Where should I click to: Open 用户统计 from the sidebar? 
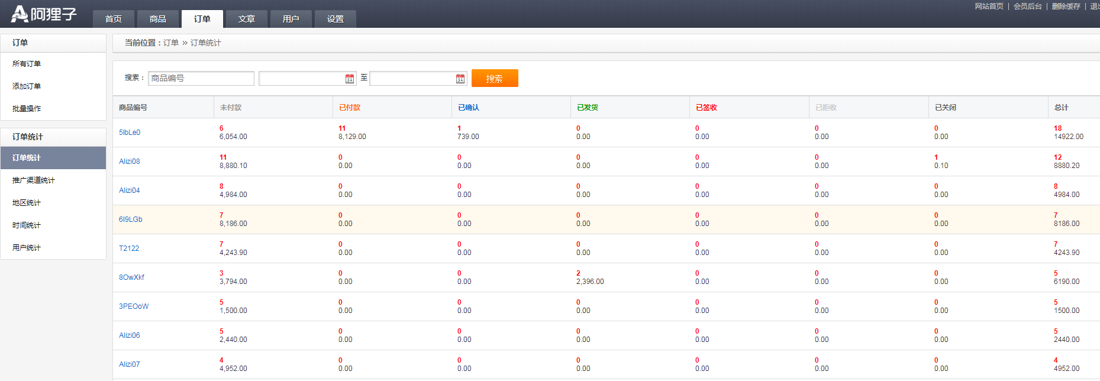(x=27, y=248)
